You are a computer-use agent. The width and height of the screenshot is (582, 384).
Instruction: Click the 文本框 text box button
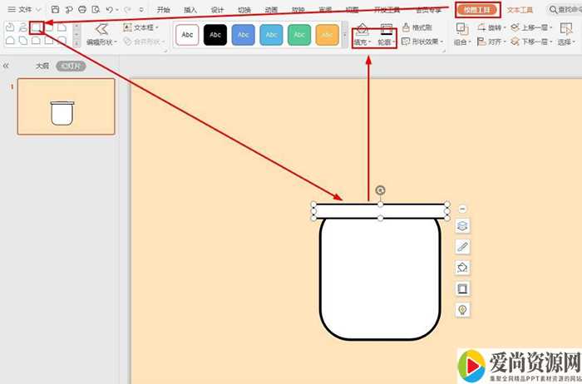[x=145, y=27]
